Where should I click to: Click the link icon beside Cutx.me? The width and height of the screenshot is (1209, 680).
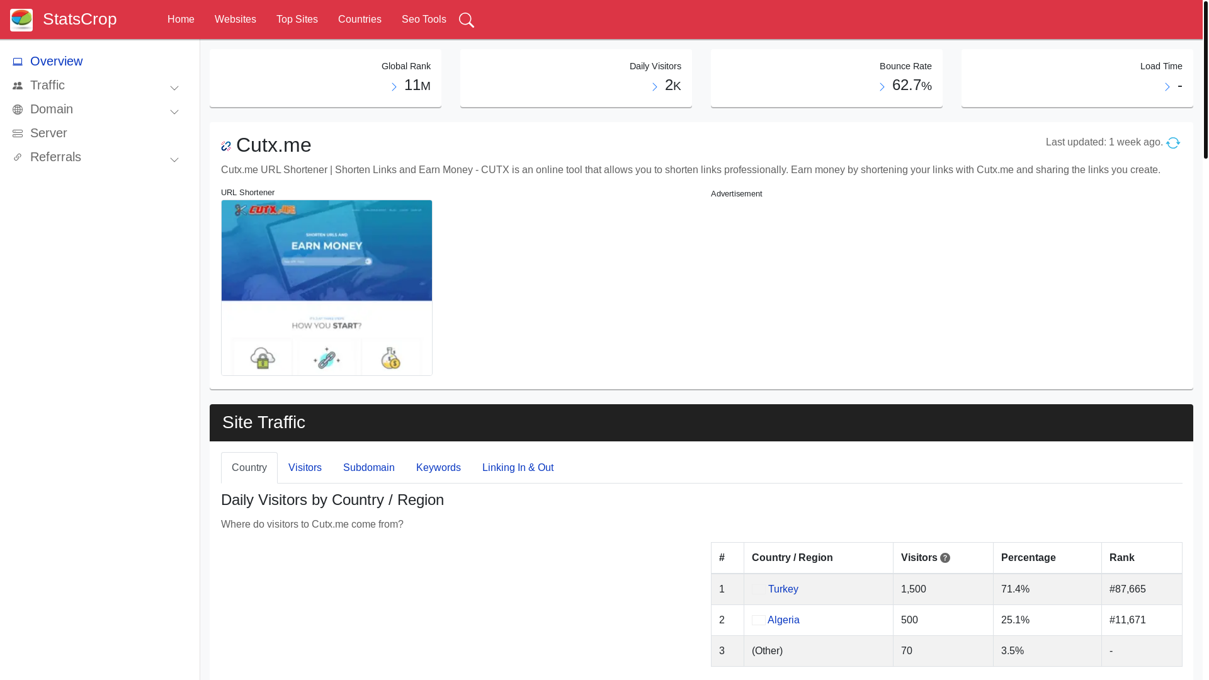coord(226,146)
